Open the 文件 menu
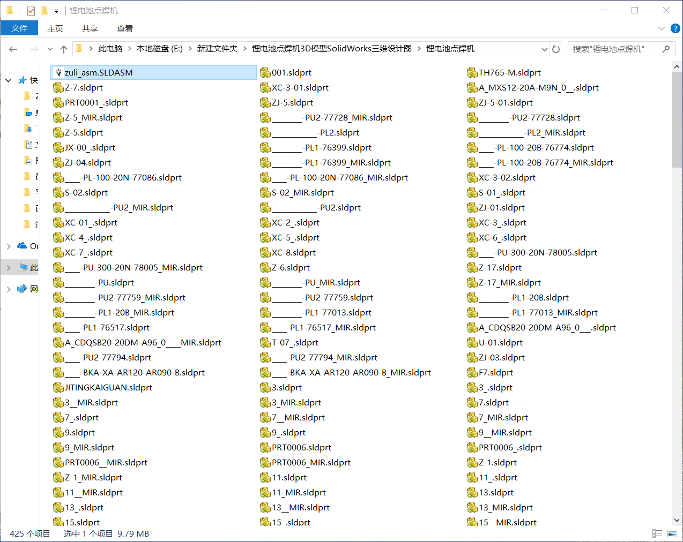683x542 pixels. coord(19,28)
